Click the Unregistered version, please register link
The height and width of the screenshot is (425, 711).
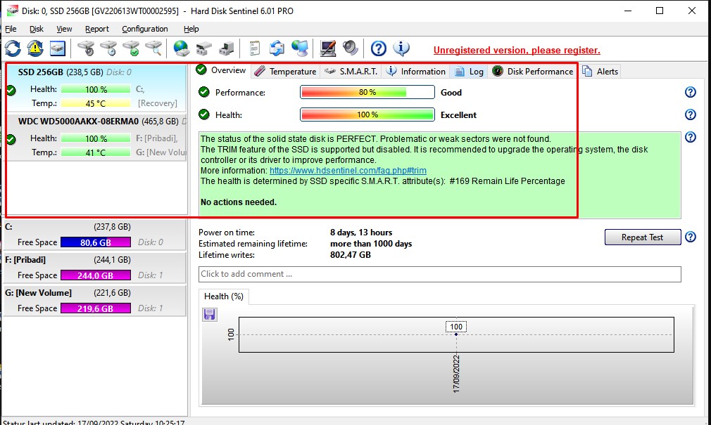[517, 50]
